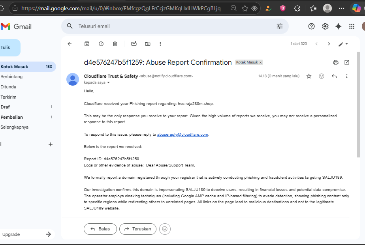Archive this email
Image resolution: width=365 pixels, height=245 pixels.
[x=87, y=44]
